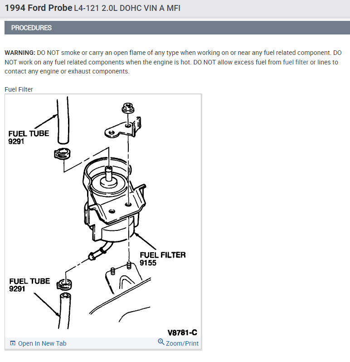Image resolution: width=350 pixels, height=362 pixels.
Task: Click the 'Fuel Filter' caption above the diagram
Action: [x=19, y=89]
